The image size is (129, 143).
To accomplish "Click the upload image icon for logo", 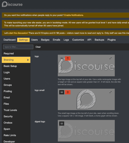I will (62, 58).
